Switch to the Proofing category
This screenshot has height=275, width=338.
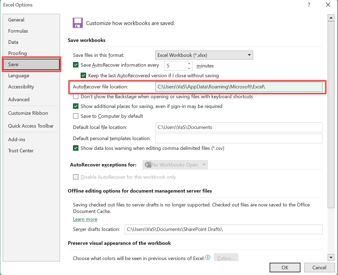(x=31, y=53)
